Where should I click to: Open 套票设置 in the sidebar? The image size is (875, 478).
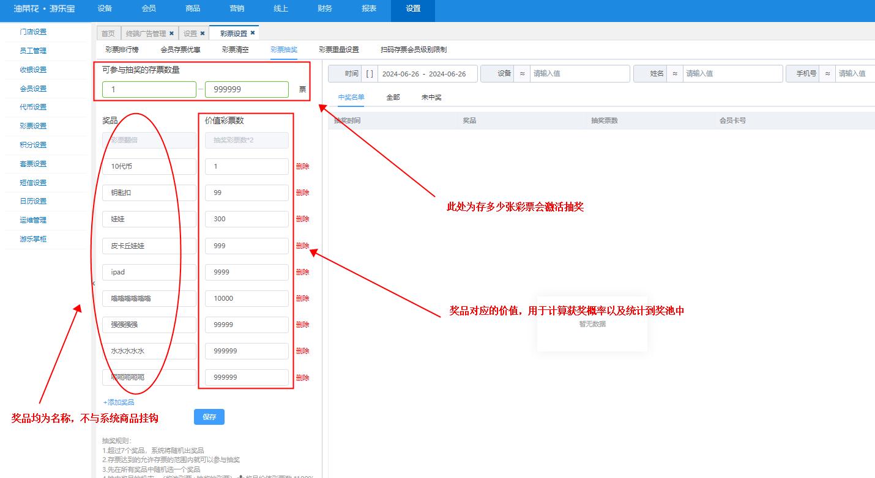pyautogui.click(x=33, y=164)
